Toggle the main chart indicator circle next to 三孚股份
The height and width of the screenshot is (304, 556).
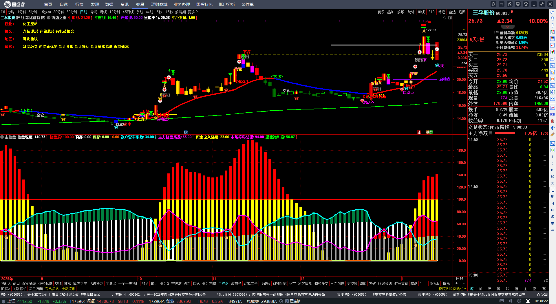[49, 18]
